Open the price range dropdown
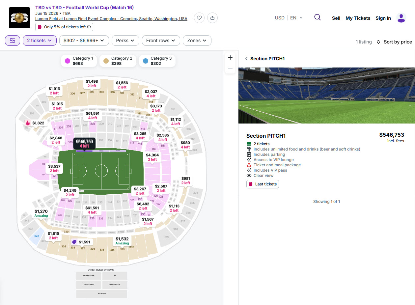This screenshot has width=415, height=305. [84, 41]
